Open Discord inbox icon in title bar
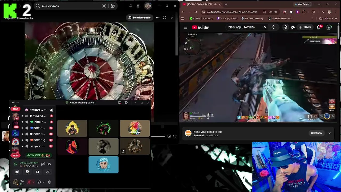 click(120, 103)
